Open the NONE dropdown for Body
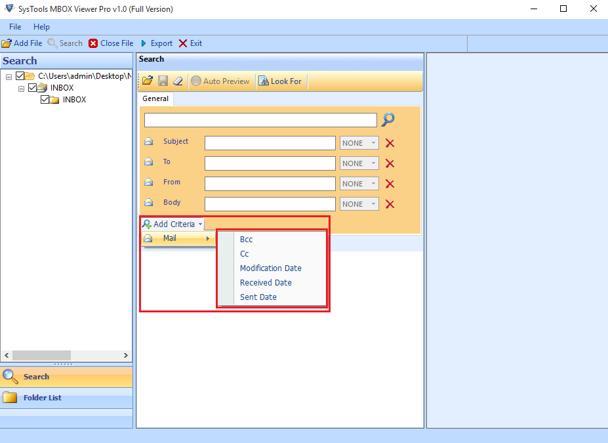This screenshot has height=443, width=608. point(359,204)
